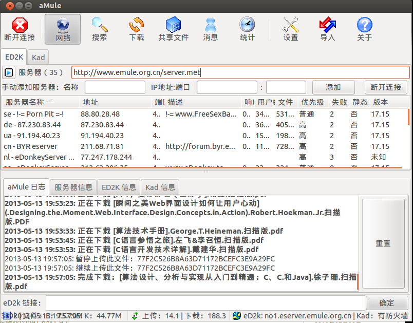Switch to the Kad tab

click(x=38, y=57)
